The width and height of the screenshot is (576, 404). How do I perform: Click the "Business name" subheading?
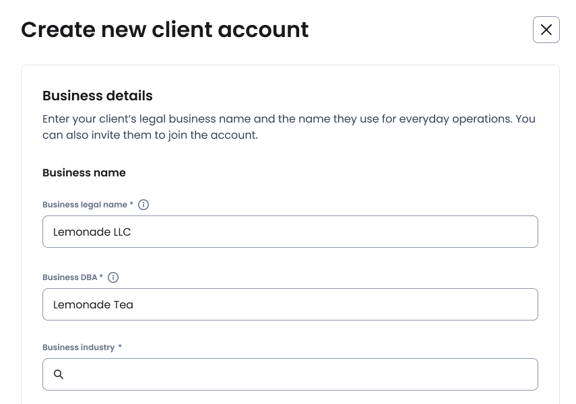(x=84, y=173)
